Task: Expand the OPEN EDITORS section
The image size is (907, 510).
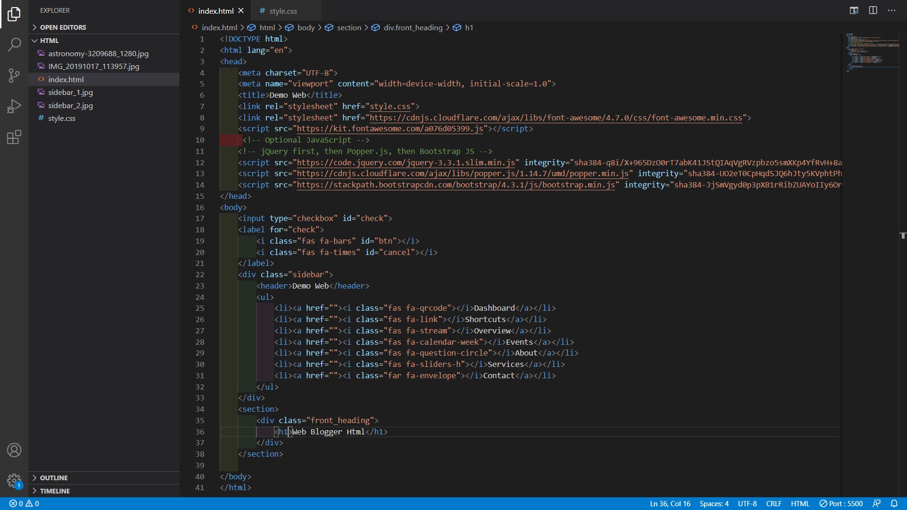Action: tap(104, 27)
